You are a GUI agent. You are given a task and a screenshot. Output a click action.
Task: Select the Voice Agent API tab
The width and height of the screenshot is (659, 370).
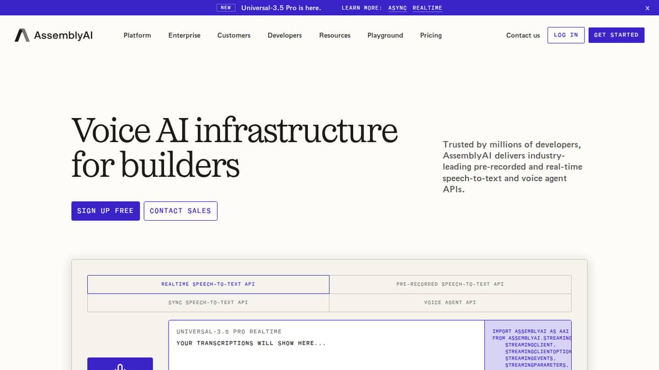coord(450,302)
